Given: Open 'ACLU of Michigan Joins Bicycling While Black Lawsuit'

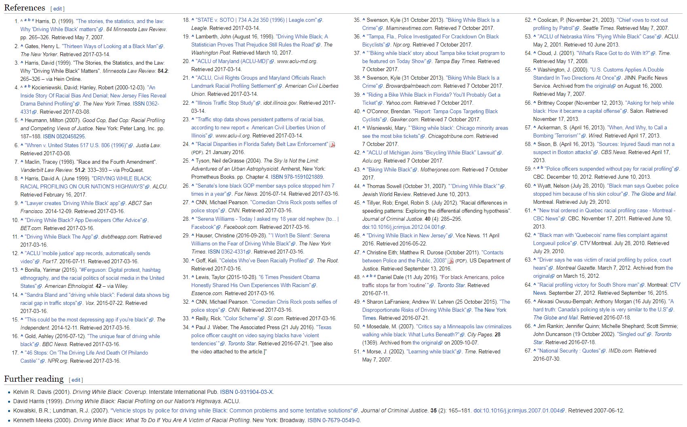Looking at the screenshot, I should coord(431,153).
